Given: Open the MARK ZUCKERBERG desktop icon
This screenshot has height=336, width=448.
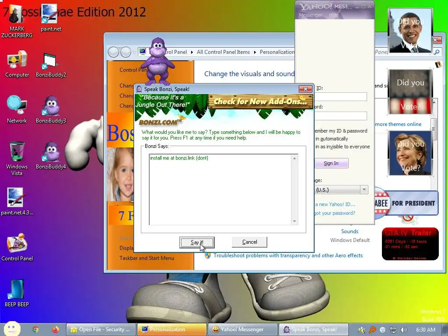Looking at the screenshot, I should pyautogui.click(x=17, y=21).
